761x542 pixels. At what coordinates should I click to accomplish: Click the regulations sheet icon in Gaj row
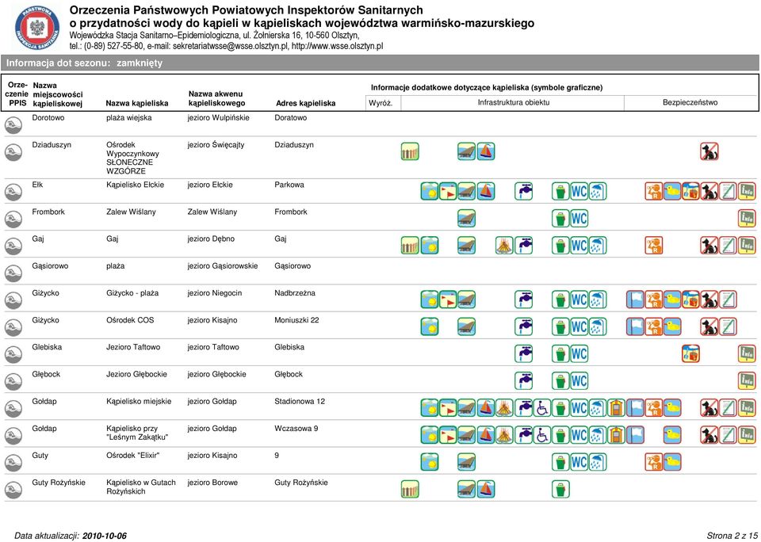tap(728, 246)
